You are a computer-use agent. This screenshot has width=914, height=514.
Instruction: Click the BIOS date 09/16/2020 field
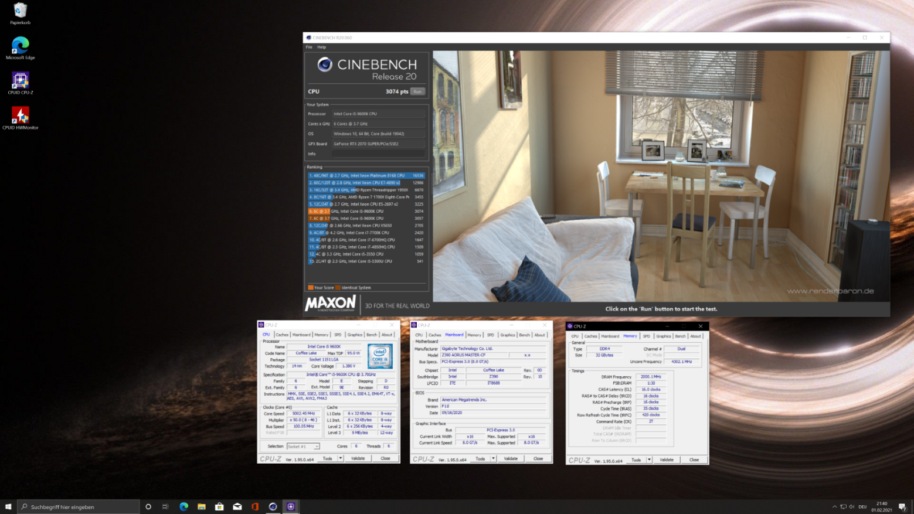[x=493, y=413]
